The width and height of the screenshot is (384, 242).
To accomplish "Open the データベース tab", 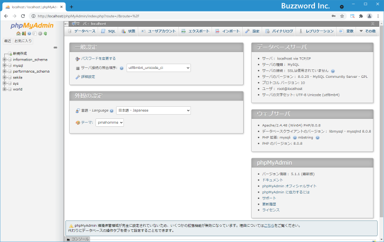I will 81,31.
